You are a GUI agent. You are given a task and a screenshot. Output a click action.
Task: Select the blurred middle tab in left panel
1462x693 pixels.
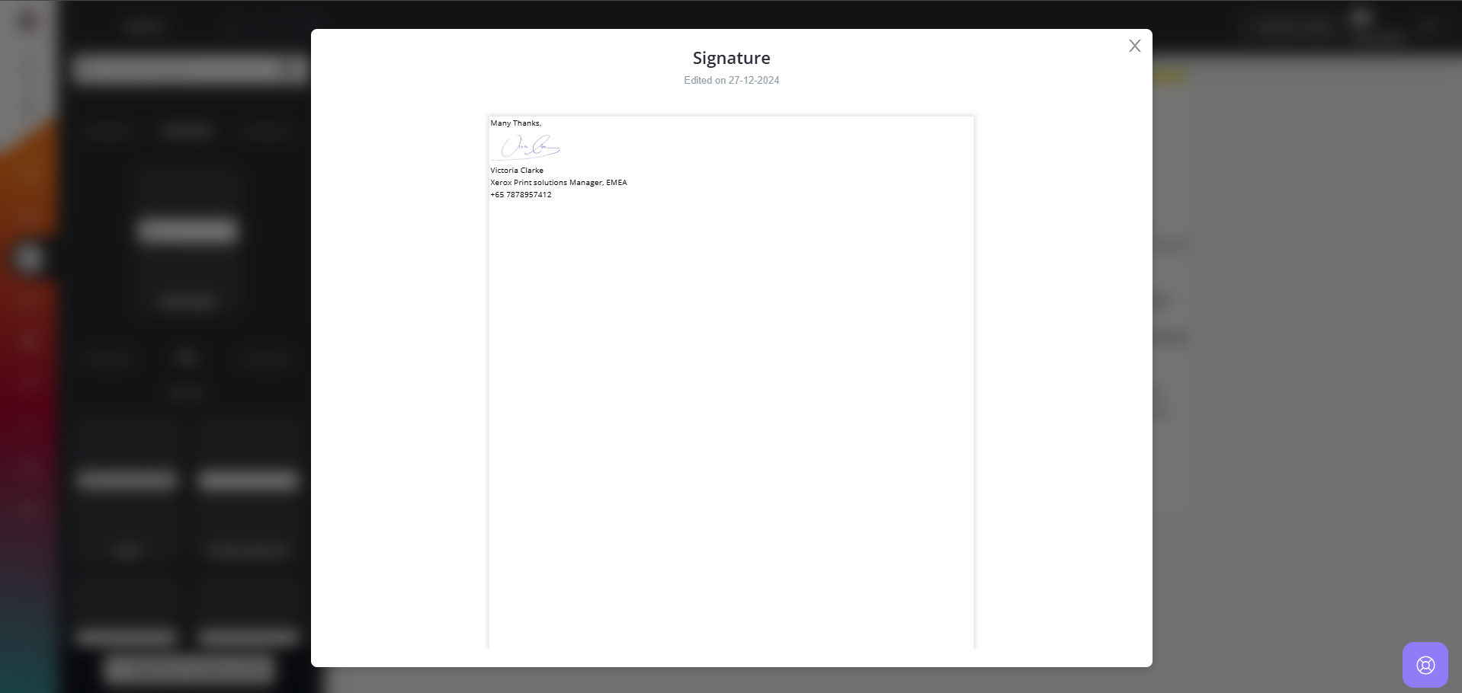[x=187, y=131]
